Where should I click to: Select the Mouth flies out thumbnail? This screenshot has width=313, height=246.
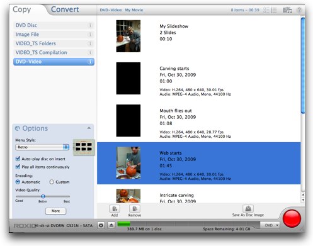(128, 121)
